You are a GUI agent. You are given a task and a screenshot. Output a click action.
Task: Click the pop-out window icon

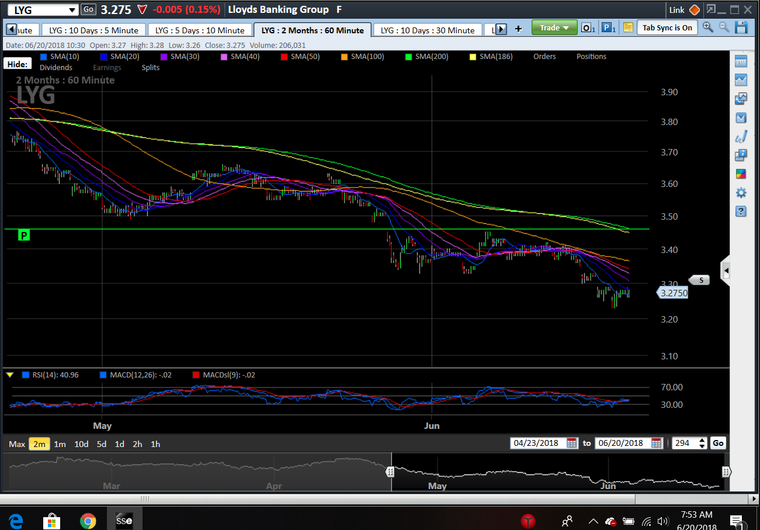pyautogui.click(x=710, y=9)
